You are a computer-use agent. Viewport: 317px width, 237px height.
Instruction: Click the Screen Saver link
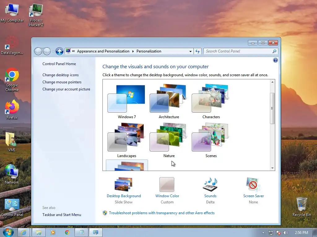[x=254, y=196]
